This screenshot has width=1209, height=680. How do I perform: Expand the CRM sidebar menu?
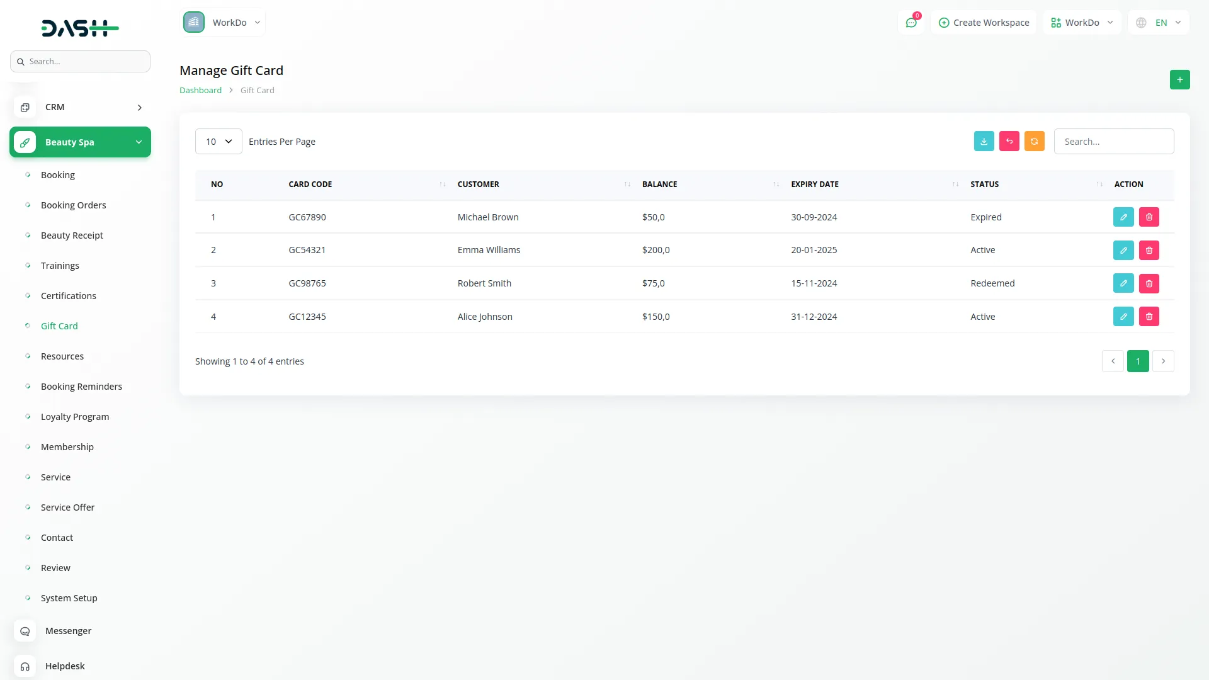coord(80,107)
